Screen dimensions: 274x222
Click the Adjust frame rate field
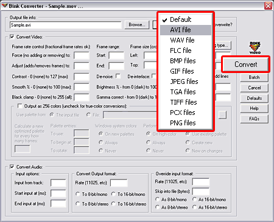coord(82,66)
